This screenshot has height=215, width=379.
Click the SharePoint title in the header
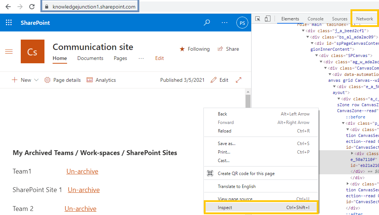(35, 23)
